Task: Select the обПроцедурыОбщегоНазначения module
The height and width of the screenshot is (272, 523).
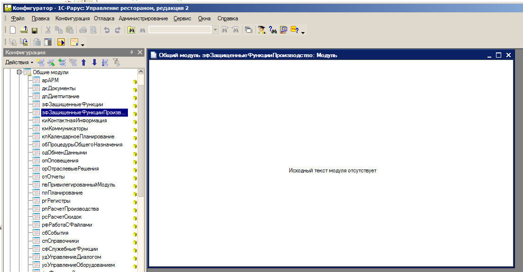Action: (82, 144)
